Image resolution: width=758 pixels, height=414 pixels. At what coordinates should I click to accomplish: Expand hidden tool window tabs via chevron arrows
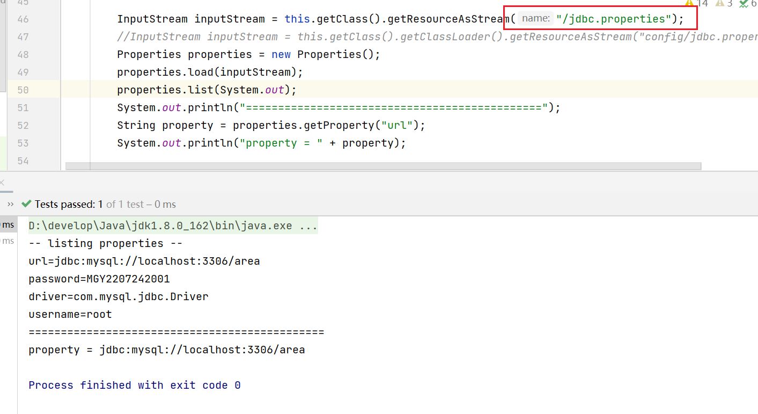(x=10, y=204)
